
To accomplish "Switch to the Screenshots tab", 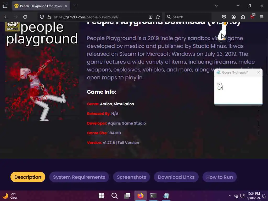I will 132,177.
